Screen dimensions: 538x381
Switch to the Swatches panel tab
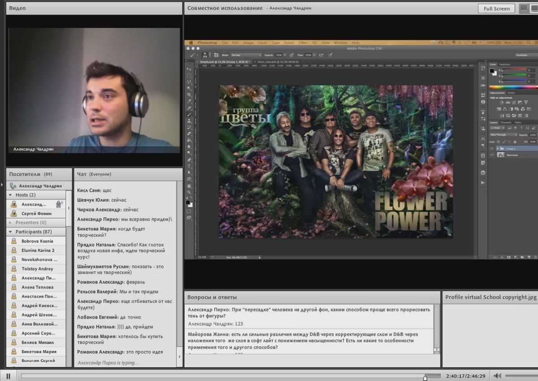[x=505, y=65]
